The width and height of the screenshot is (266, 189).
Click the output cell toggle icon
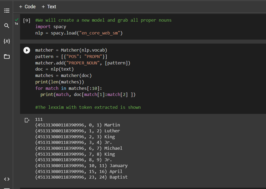27,120
